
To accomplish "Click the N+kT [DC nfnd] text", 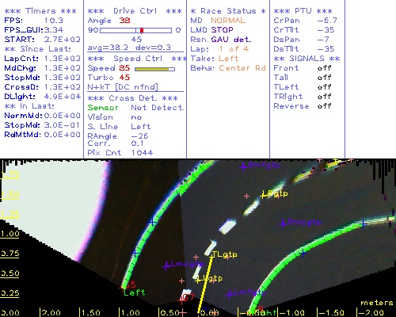I will pyautogui.click(x=123, y=87).
